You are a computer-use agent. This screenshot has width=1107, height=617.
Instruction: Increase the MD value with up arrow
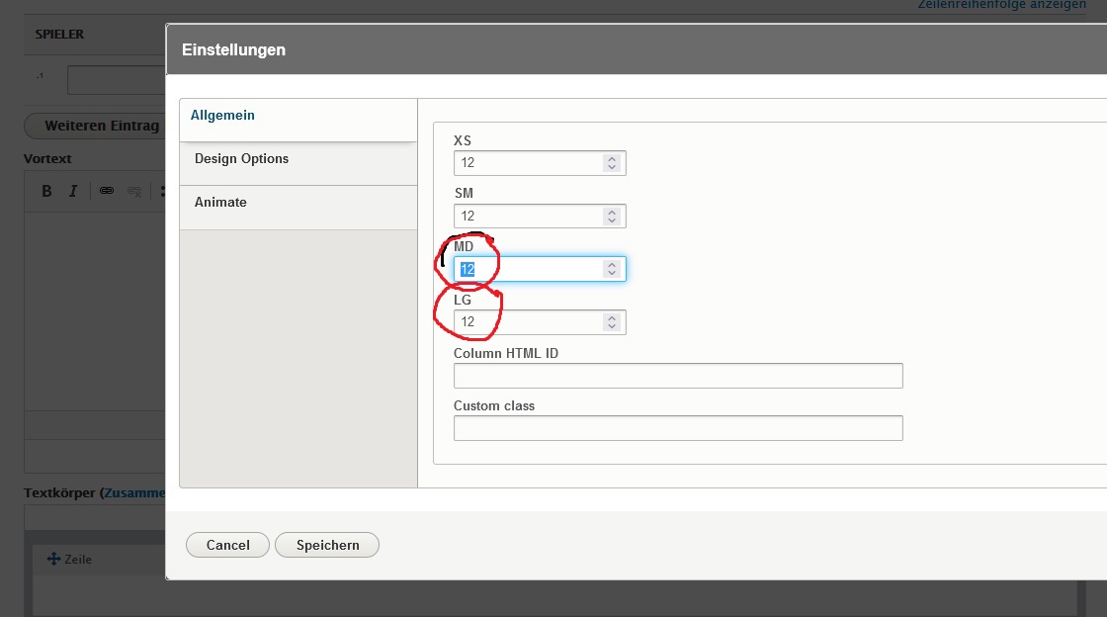click(612, 265)
